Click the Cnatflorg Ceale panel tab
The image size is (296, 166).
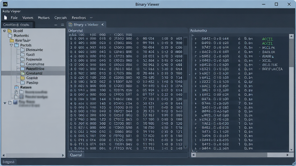16,25
